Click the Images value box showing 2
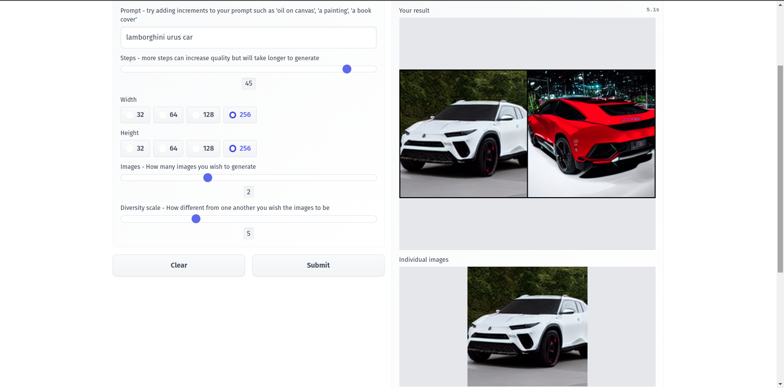The height and width of the screenshot is (388, 784). point(248,192)
